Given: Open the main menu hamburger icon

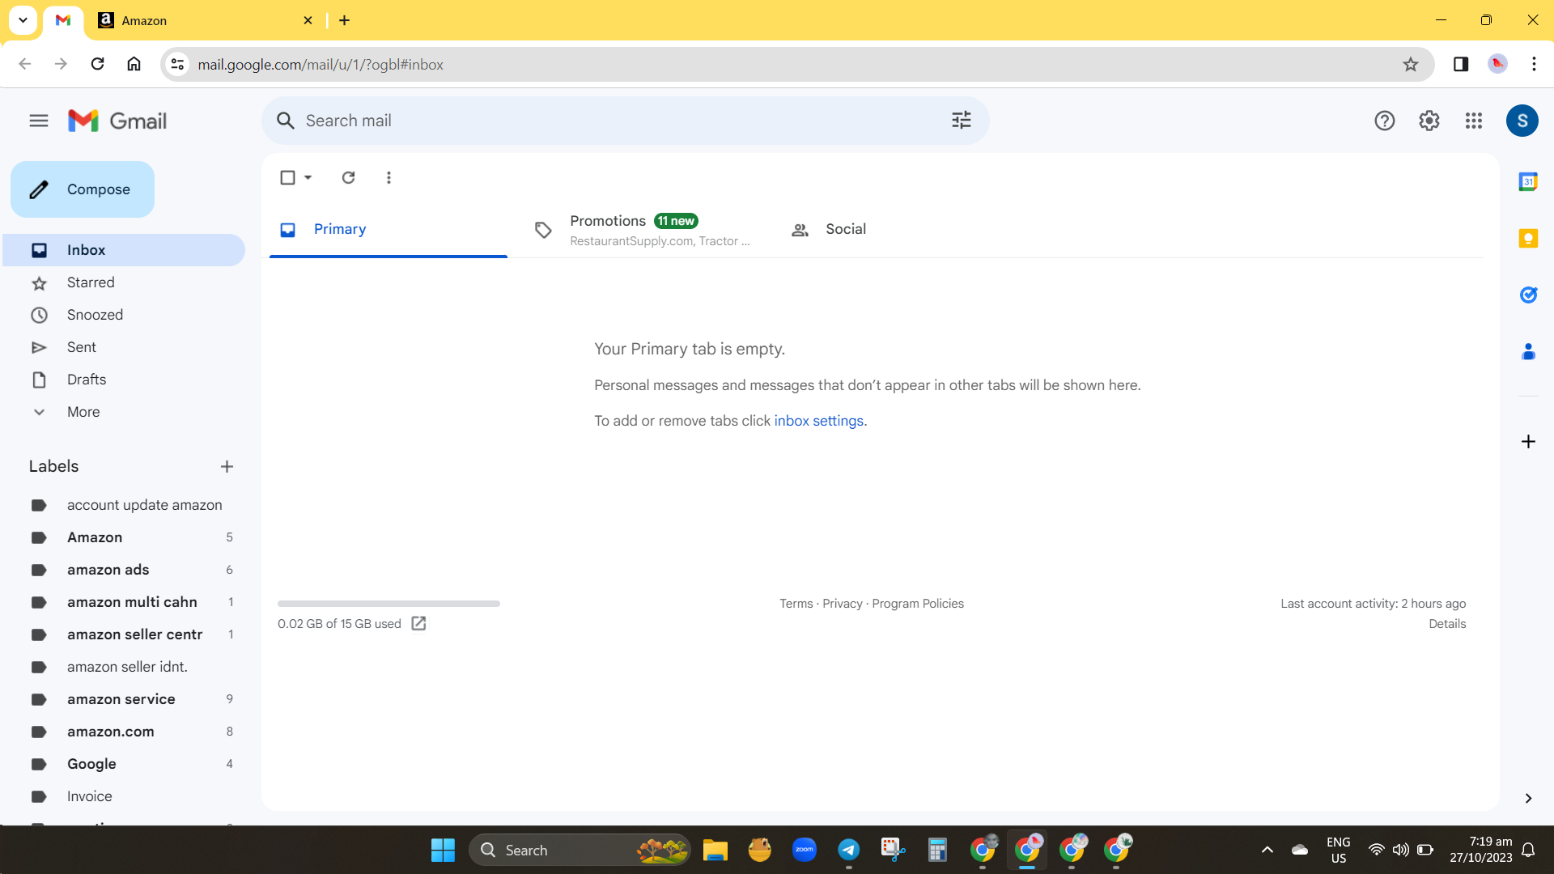Looking at the screenshot, I should point(39,121).
